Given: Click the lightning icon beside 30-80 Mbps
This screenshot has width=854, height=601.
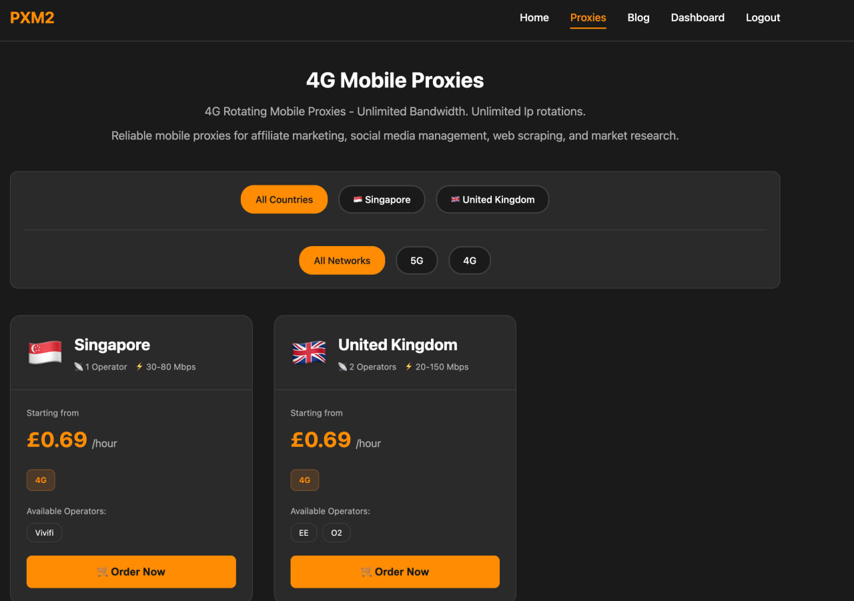Looking at the screenshot, I should pos(139,367).
